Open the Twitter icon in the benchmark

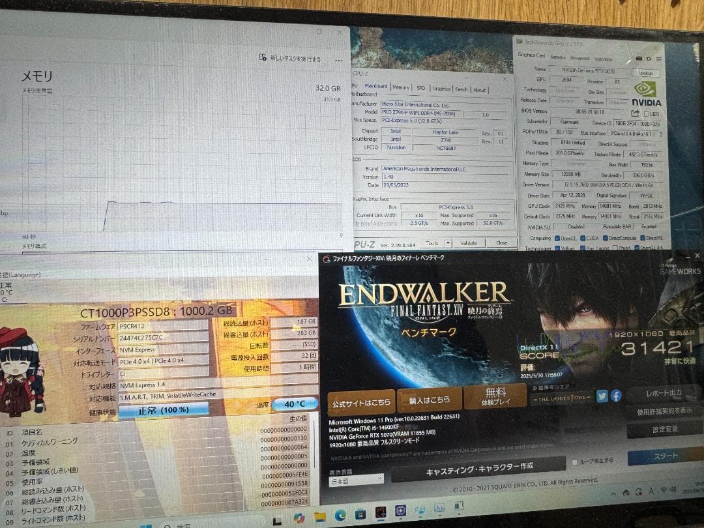pyautogui.click(x=602, y=396)
